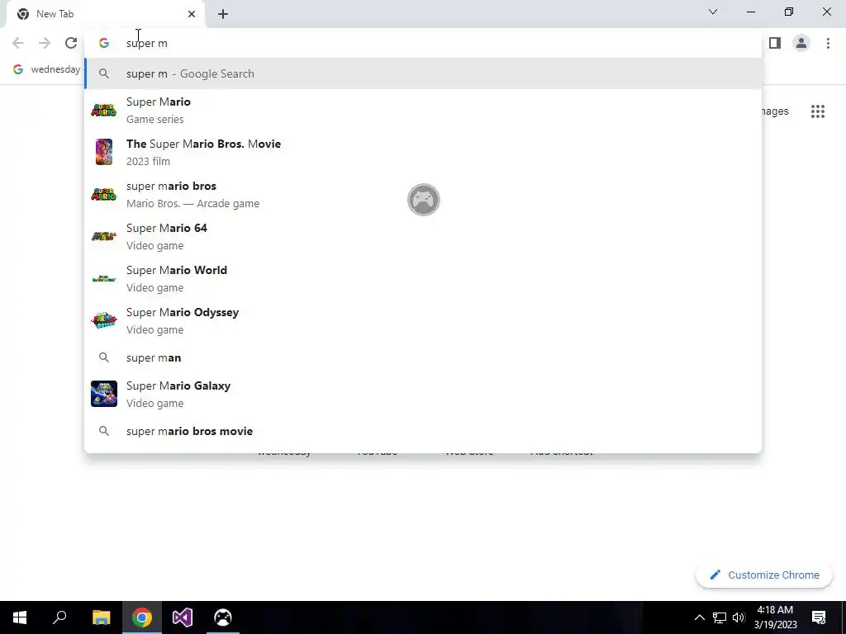Viewport: 846px width, 634px height.
Task: Click the search icon beside 'super m - Google Search'
Action: [104, 73]
